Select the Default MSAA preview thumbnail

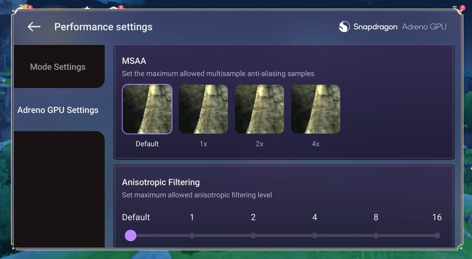[147, 109]
